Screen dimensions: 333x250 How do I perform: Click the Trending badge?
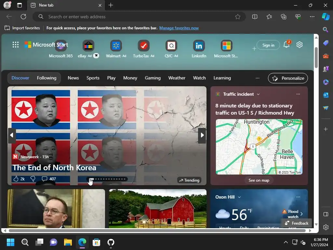pyautogui.click(x=189, y=180)
